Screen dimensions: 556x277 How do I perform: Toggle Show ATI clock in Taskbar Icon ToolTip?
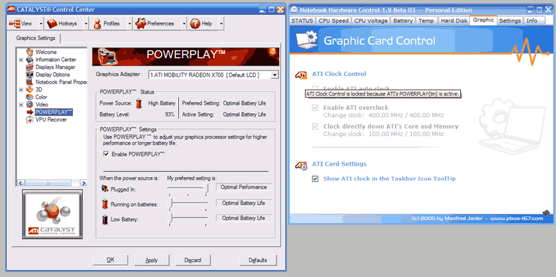[315, 179]
